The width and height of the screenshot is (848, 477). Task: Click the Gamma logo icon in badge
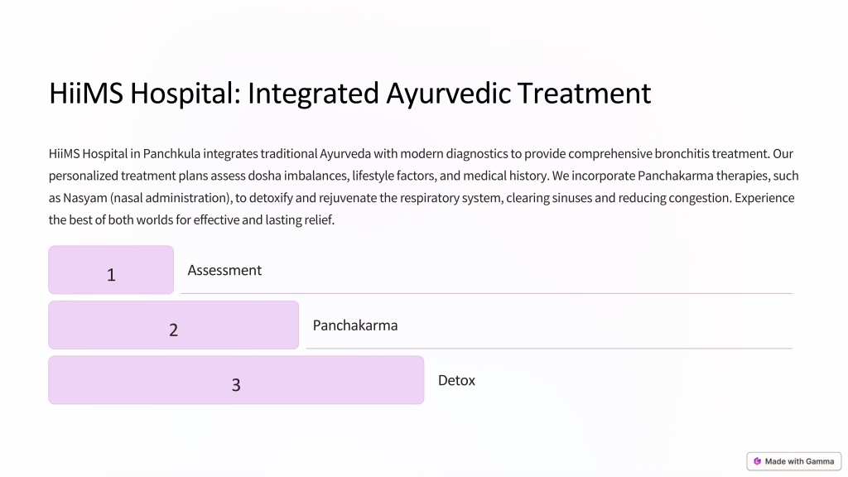point(757,461)
